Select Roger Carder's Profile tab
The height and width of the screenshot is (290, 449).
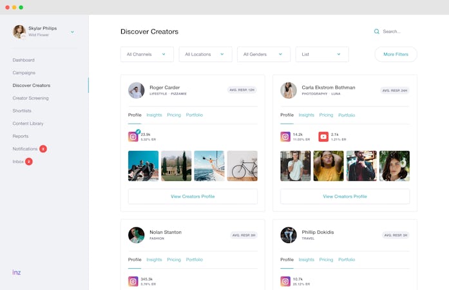[135, 115]
